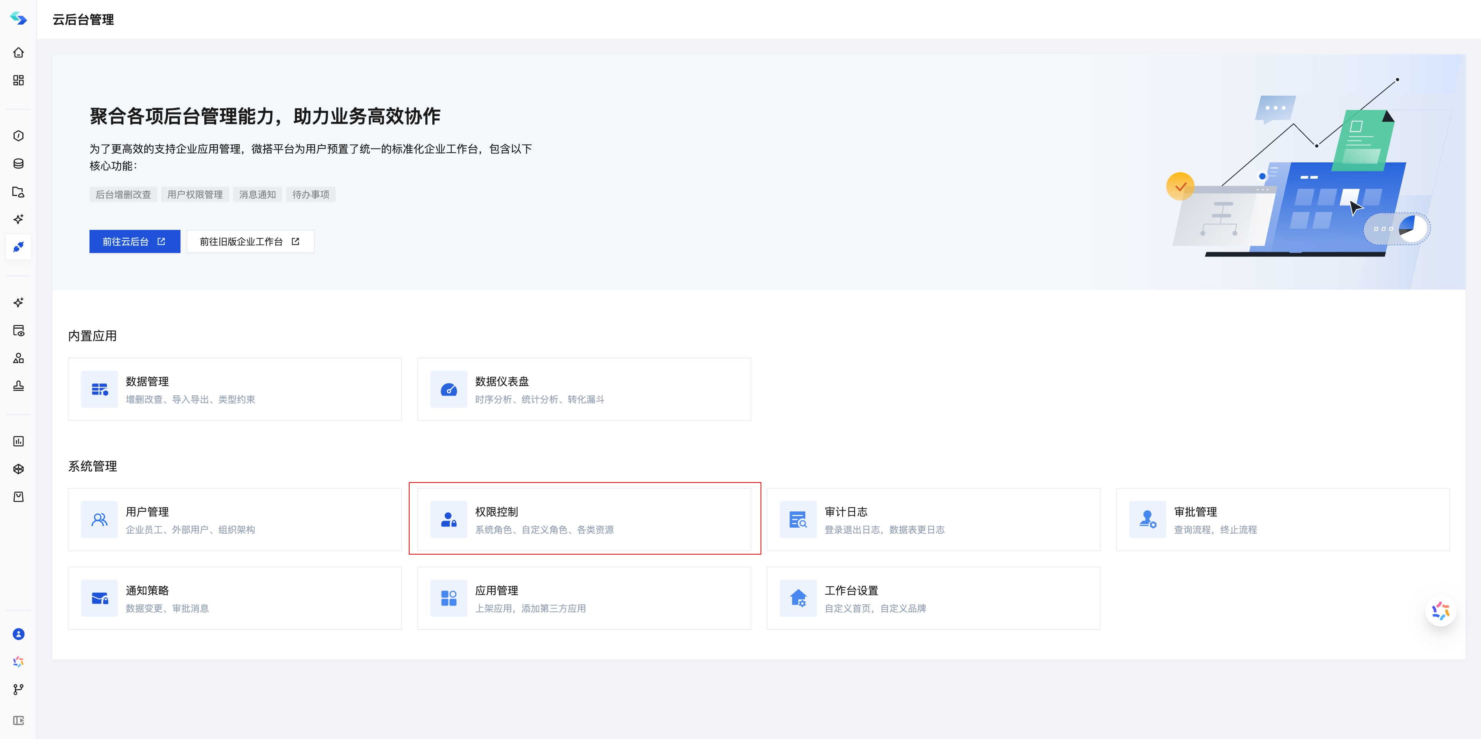Toggle the sidebar collapse icon
Screen dimensions: 1481x739
point(19,720)
